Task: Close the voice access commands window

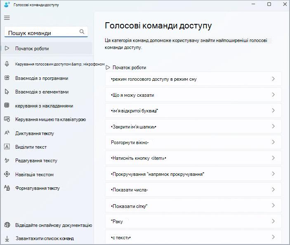Action: pyautogui.click(x=285, y=4)
